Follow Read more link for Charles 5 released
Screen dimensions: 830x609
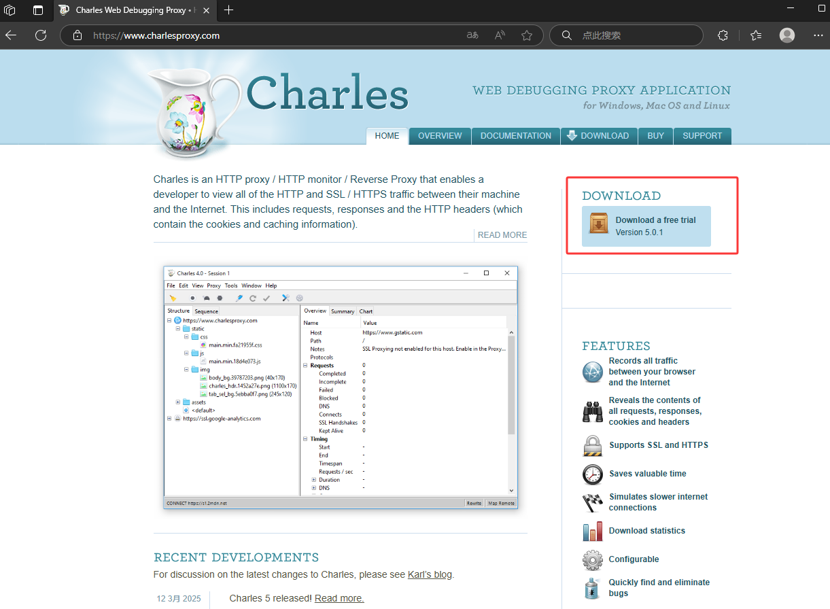339,598
